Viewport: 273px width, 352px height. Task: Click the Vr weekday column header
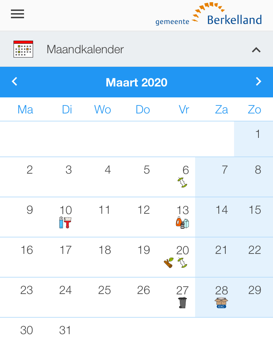pos(184,110)
